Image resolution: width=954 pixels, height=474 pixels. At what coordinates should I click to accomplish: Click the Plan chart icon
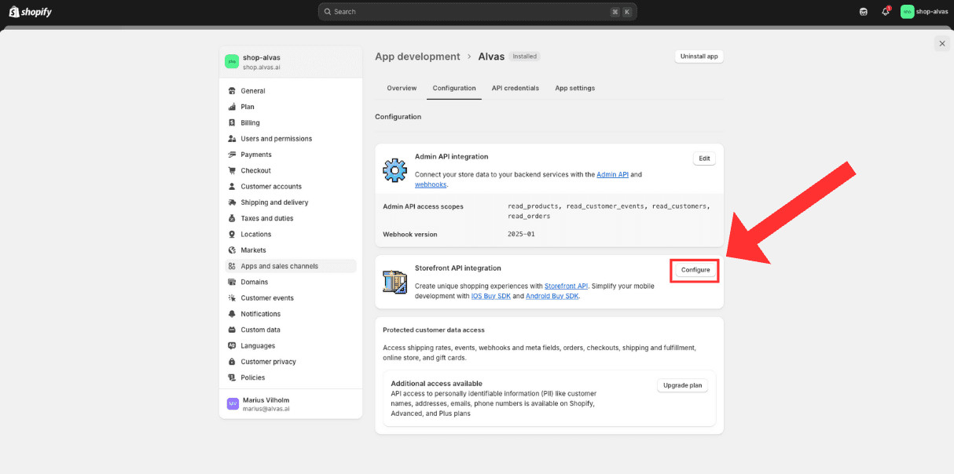232,107
